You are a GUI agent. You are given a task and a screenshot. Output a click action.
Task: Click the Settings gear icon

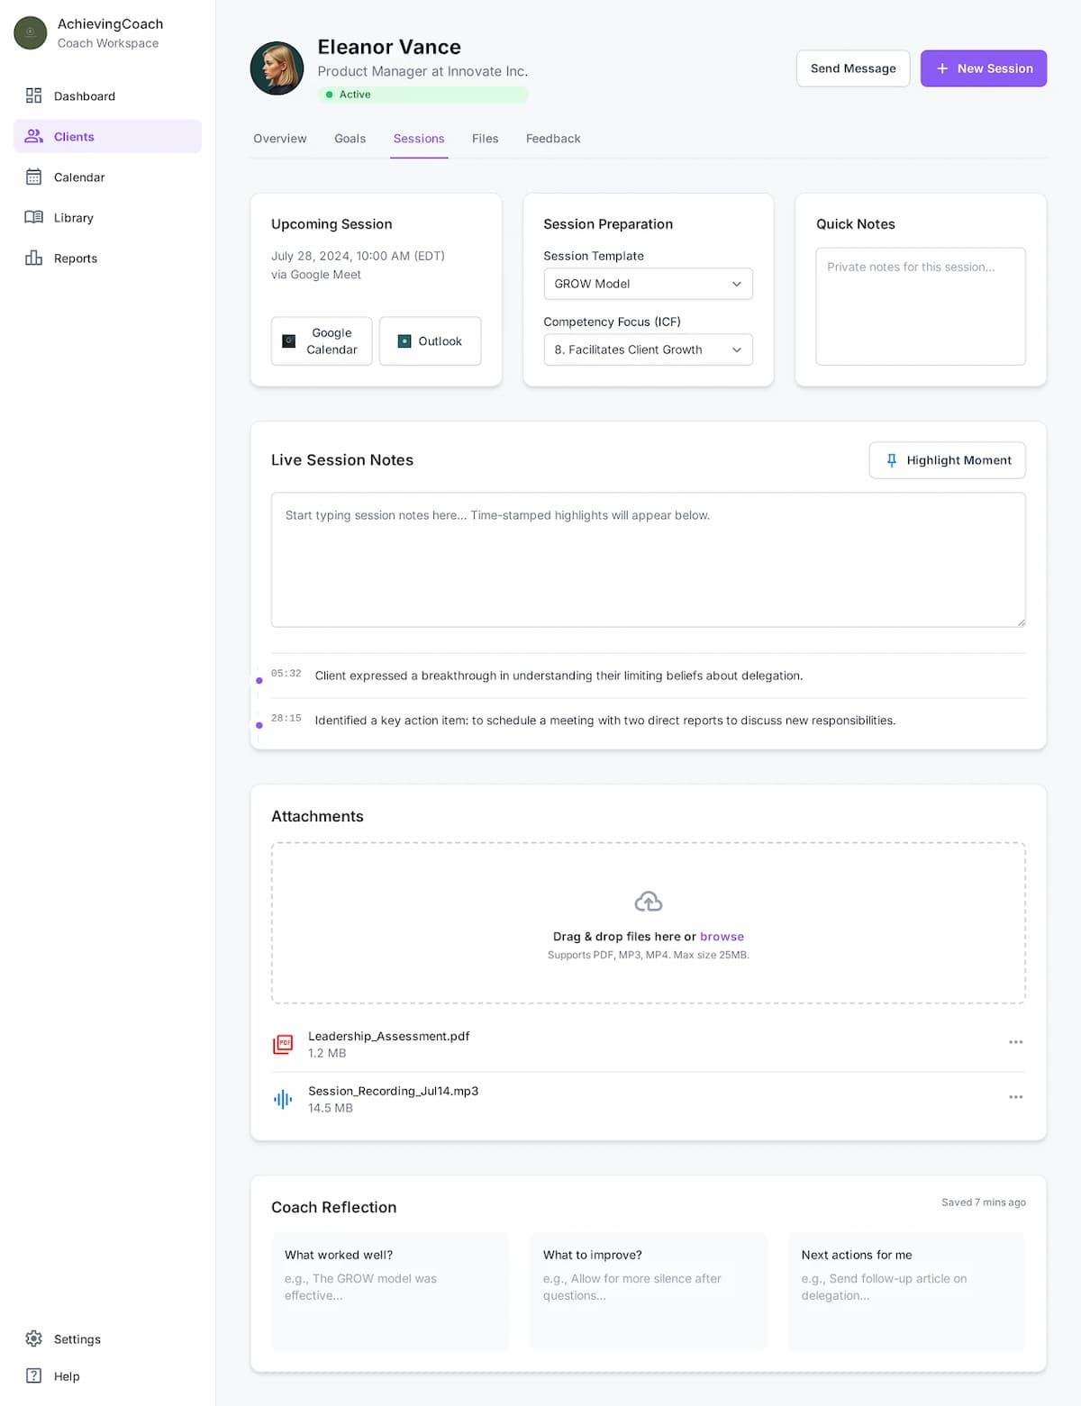[x=33, y=1338]
